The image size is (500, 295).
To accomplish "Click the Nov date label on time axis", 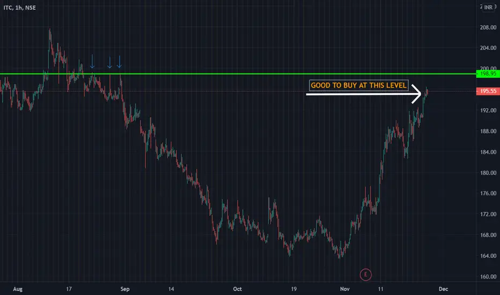I will (345, 289).
